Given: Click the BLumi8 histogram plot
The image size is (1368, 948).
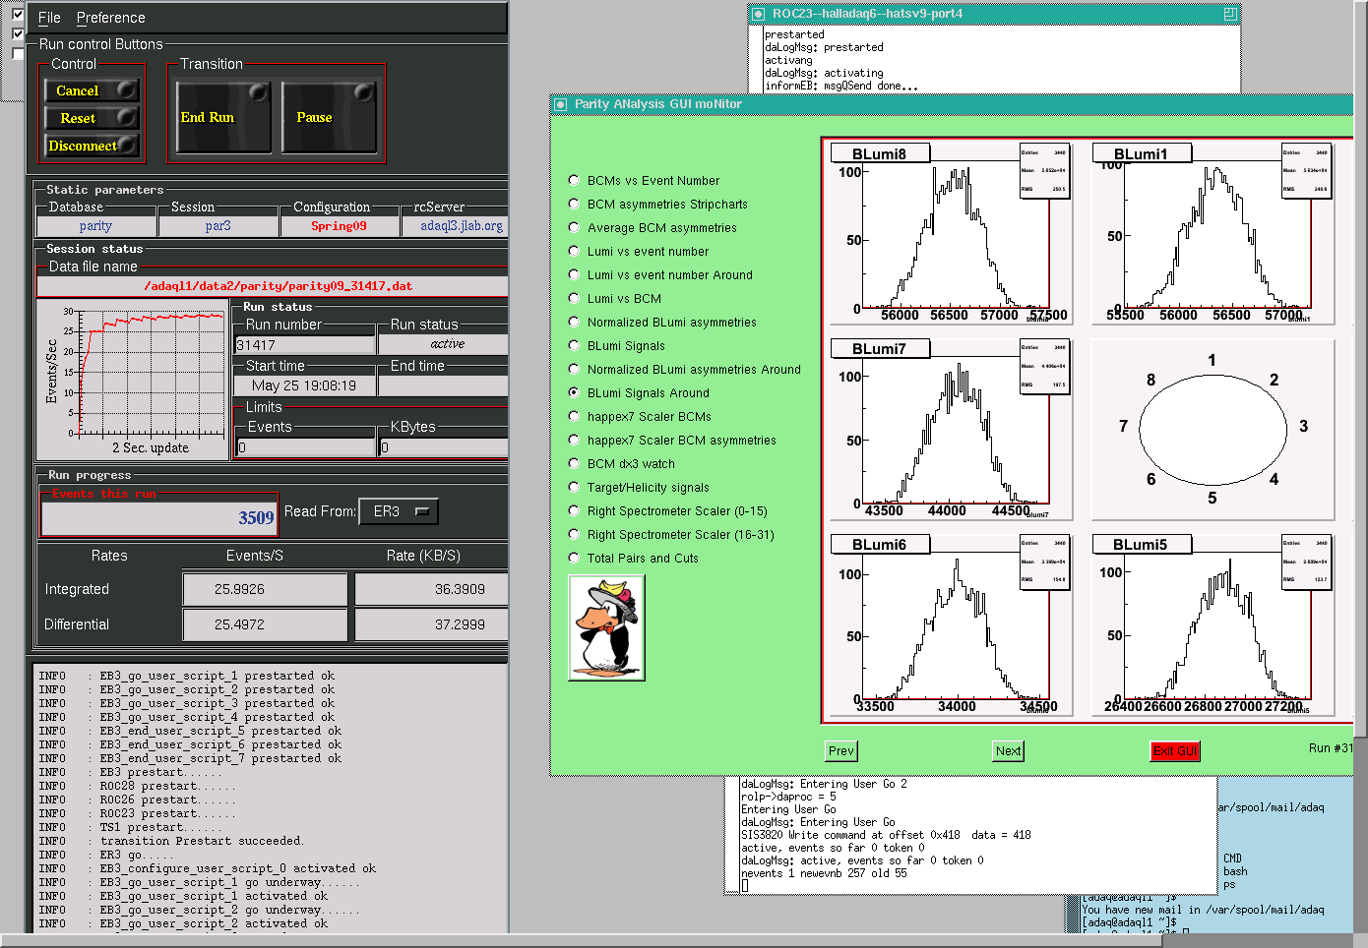Looking at the screenshot, I should (x=951, y=233).
